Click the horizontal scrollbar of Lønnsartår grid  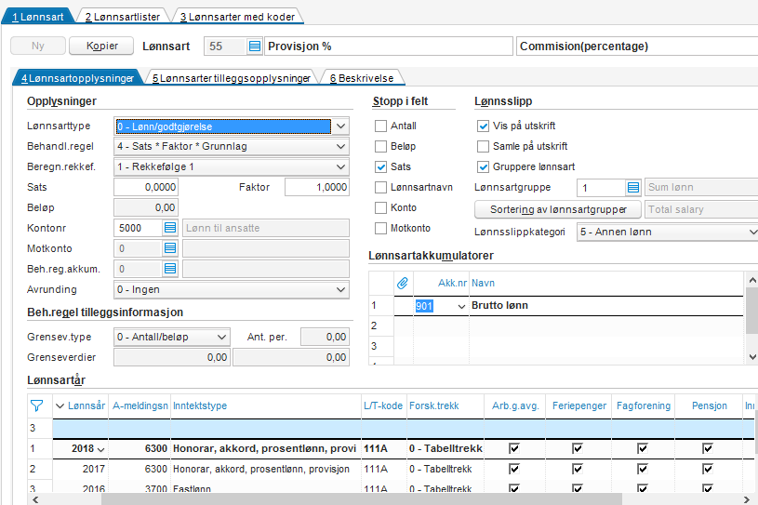tap(362, 498)
